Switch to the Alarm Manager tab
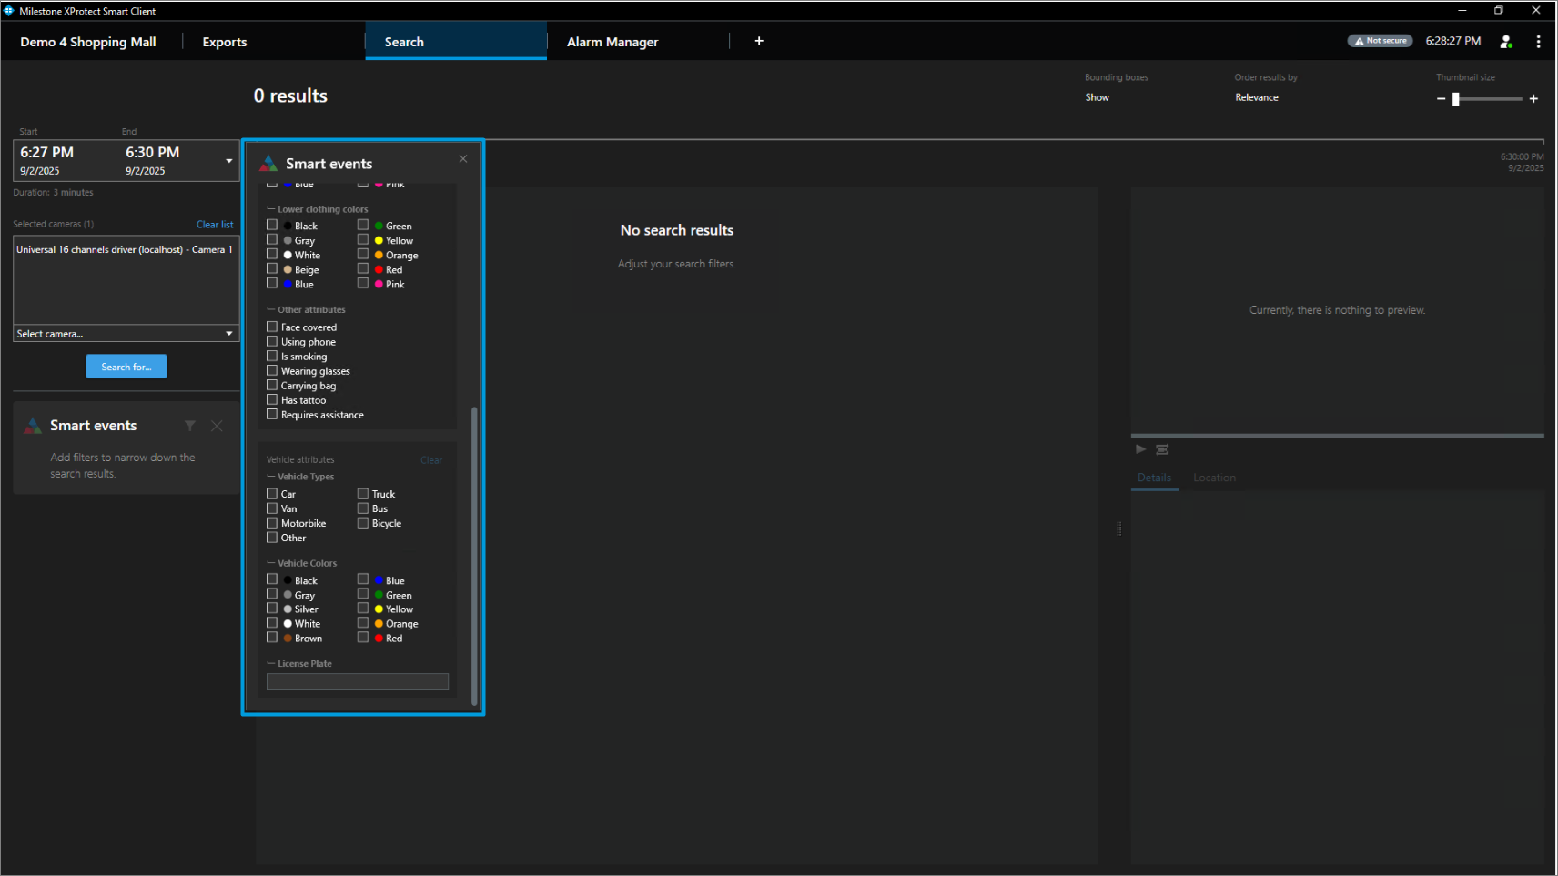Image resolution: width=1558 pixels, height=876 pixels. [612, 42]
